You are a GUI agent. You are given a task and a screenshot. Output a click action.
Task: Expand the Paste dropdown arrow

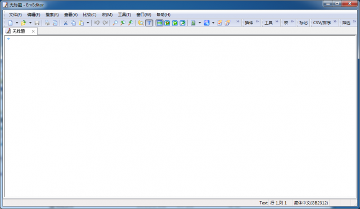point(88,22)
